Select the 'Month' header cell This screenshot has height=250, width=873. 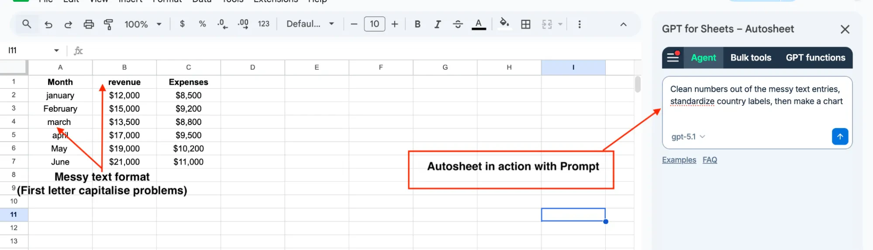(60, 82)
